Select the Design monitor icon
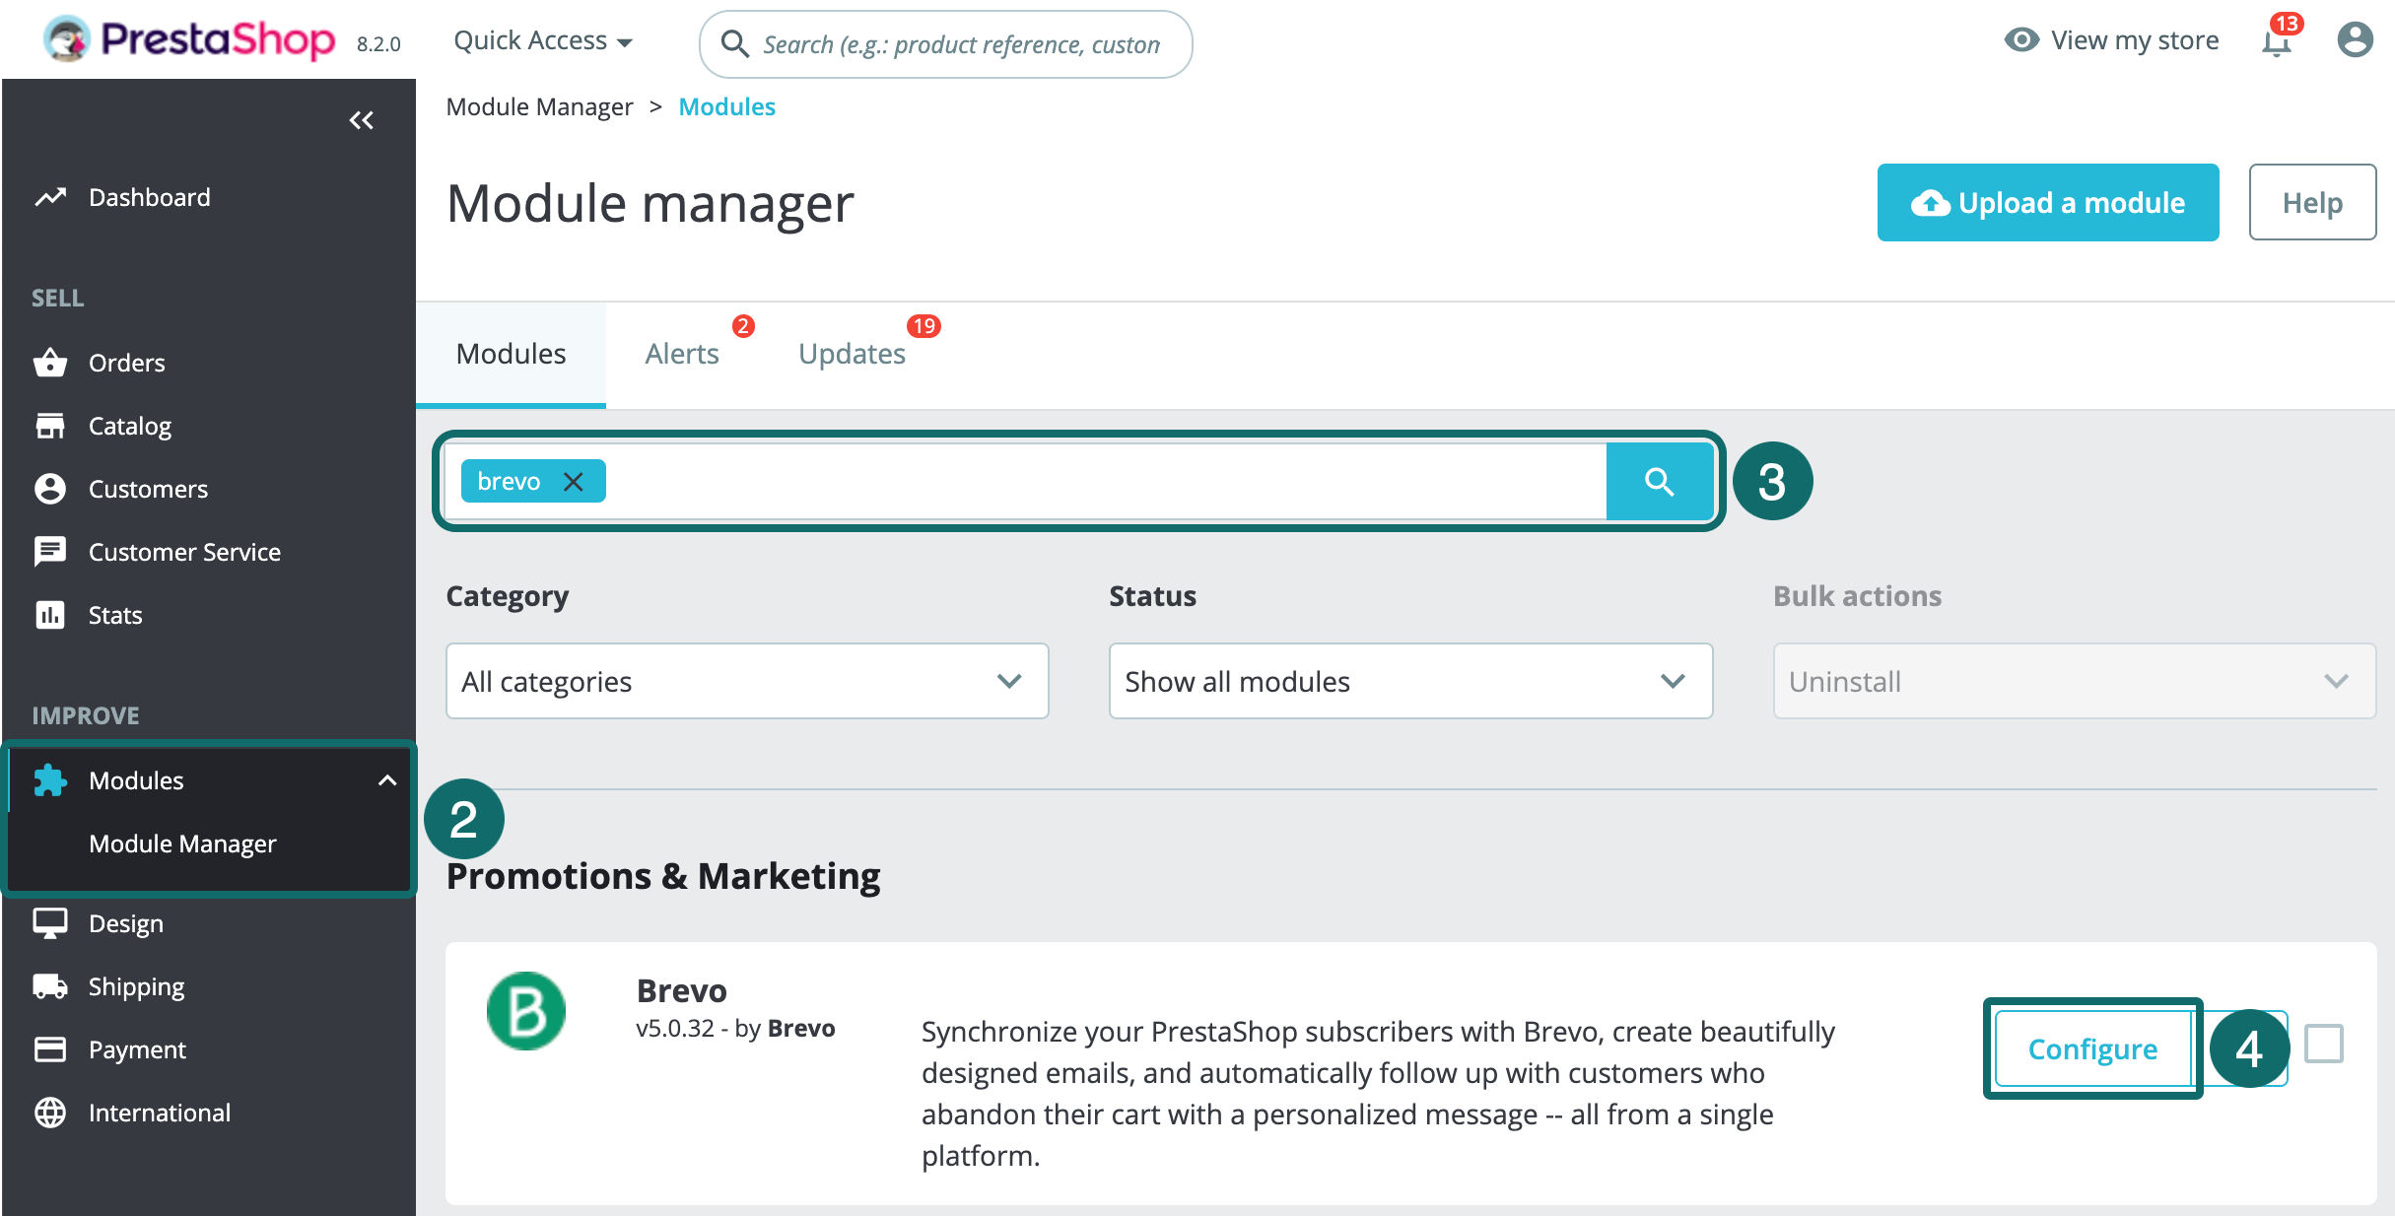Image resolution: width=2395 pixels, height=1216 pixels. (x=50, y=922)
